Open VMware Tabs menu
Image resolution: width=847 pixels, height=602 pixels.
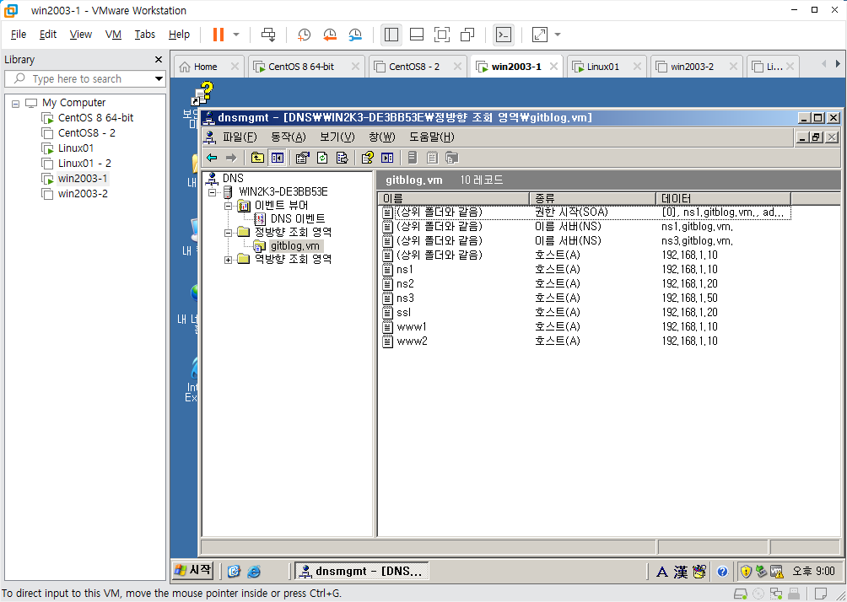[145, 35]
